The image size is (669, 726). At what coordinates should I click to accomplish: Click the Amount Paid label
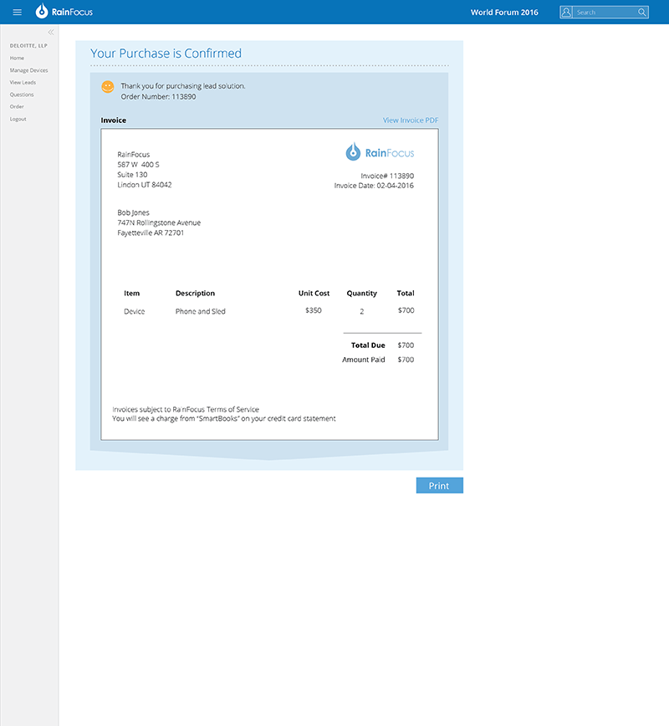click(364, 360)
